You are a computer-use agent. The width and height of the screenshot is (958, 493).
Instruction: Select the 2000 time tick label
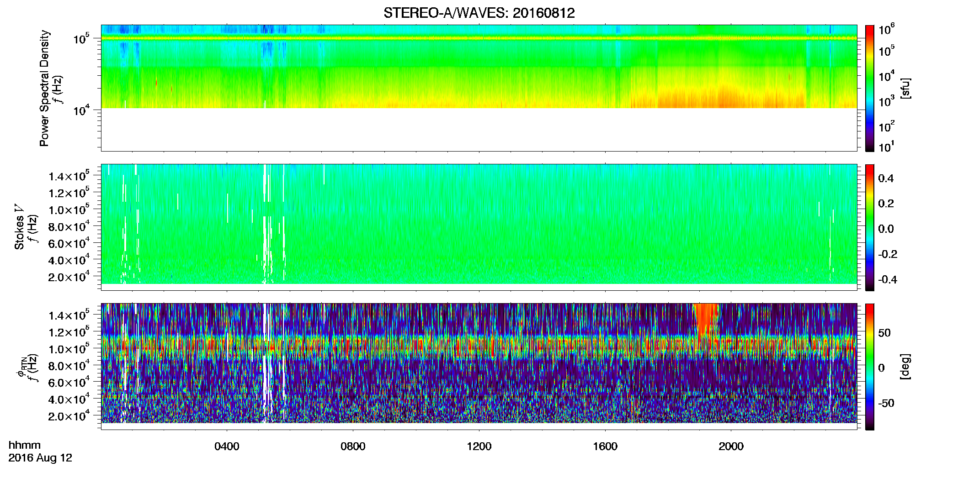pyautogui.click(x=731, y=446)
